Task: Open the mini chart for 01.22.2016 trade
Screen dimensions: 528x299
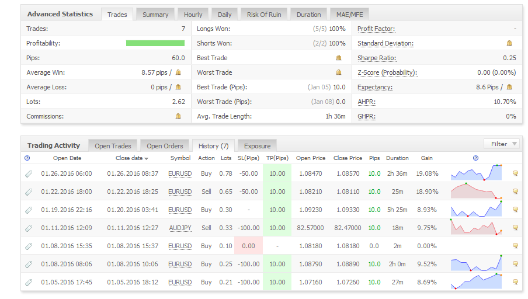Action: tap(477, 192)
